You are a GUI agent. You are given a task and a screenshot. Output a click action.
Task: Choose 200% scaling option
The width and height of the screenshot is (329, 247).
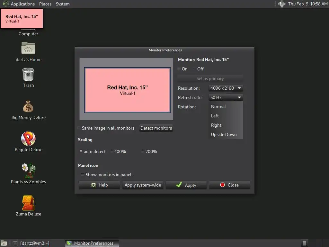pos(142,151)
